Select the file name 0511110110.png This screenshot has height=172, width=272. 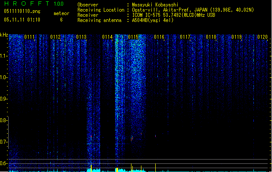(x=22, y=11)
